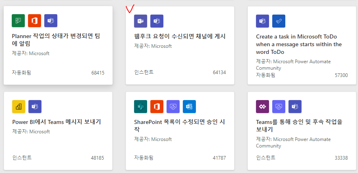
Task: Click '제공자: Microsoft' on the Power BI card
Action: coord(31,132)
